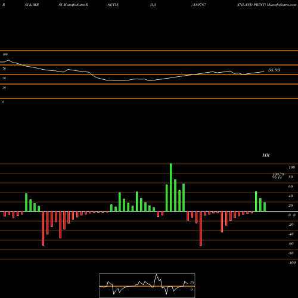Screen dimensions: 298x298
Task: Click the rightmost green MR histogram bar
Action: click(x=265, y=207)
